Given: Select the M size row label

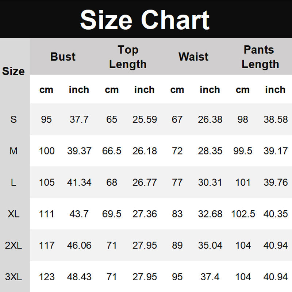Looking at the screenshot, I should pos(14,151).
